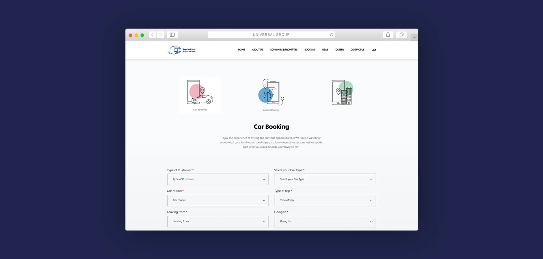Viewport: 543px width, 259px height.
Task: Click the Car Booking phone icon
Action: (x=200, y=92)
